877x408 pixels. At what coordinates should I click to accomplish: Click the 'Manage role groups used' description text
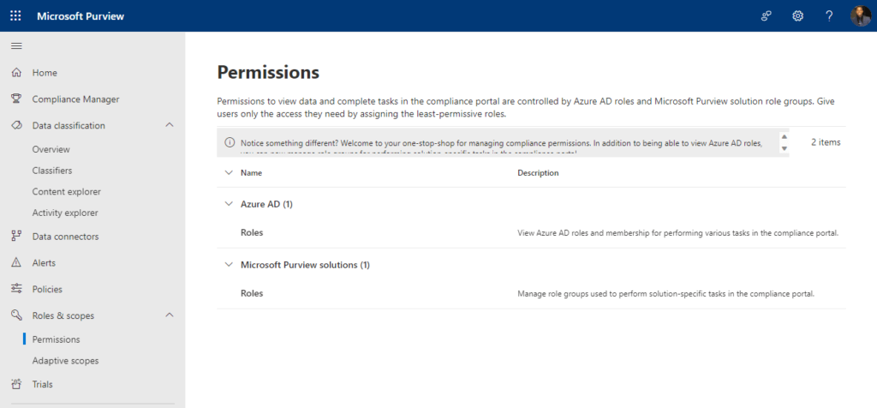(x=665, y=293)
